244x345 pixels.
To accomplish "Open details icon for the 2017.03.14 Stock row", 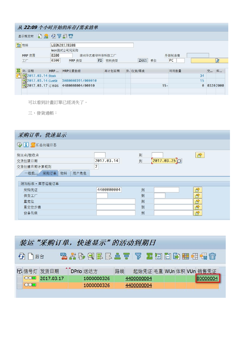I will 24,76.
